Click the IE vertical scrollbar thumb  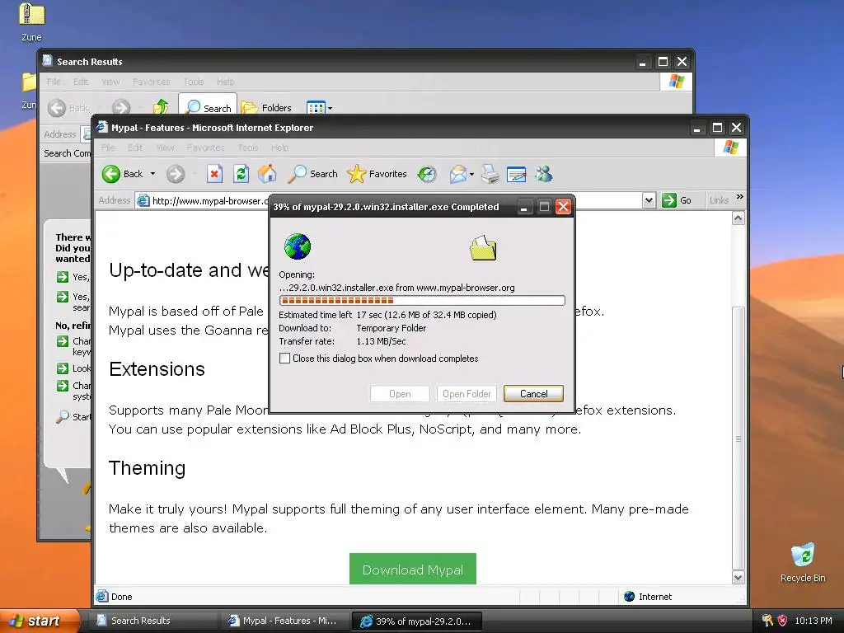(738, 438)
